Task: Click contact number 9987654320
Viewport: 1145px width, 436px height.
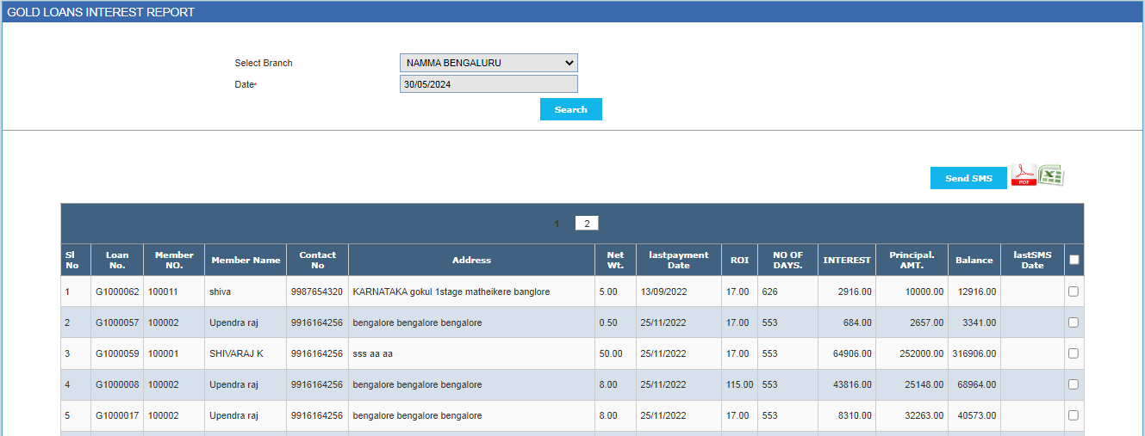Action: pyautogui.click(x=317, y=292)
